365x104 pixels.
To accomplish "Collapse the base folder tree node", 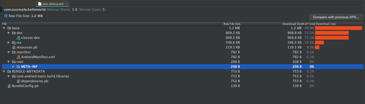I will pyautogui.click(x=4, y=28).
